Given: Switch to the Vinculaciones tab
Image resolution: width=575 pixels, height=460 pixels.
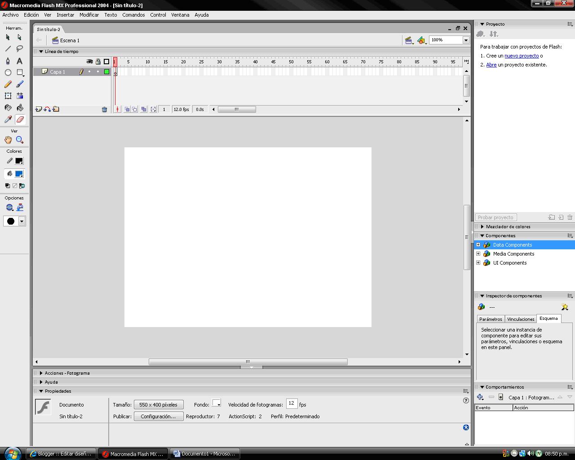Looking at the screenshot, I should (x=520, y=319).
